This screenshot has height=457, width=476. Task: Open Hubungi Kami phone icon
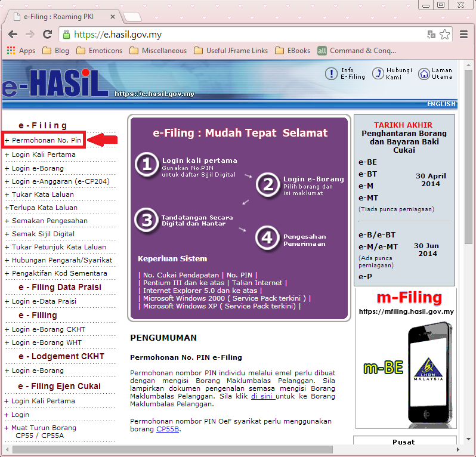click(378, 73)
